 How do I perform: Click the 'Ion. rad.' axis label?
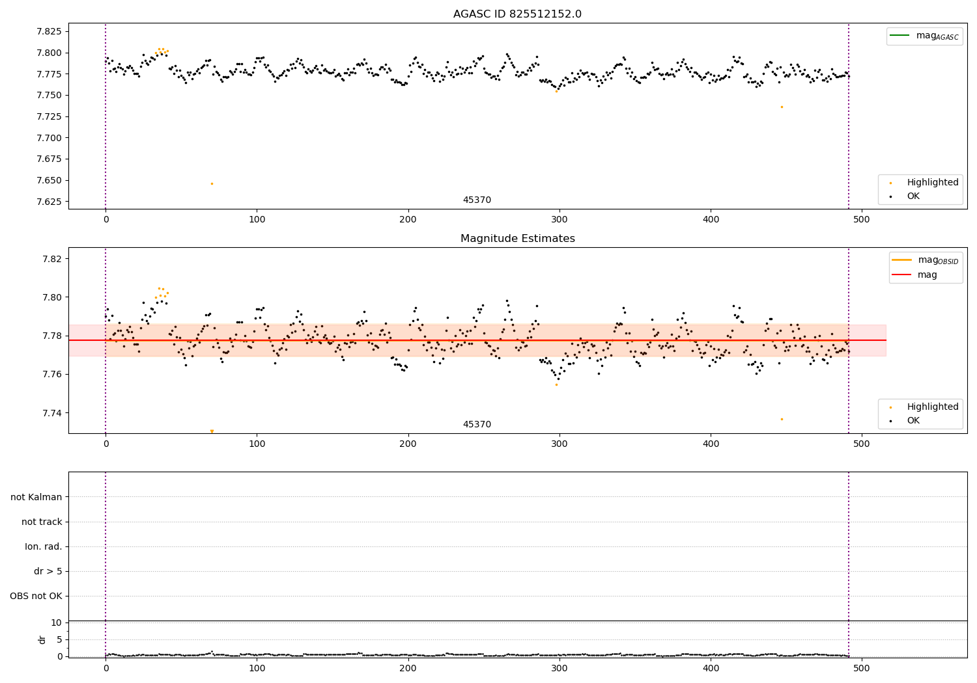[x=44, y=547]
